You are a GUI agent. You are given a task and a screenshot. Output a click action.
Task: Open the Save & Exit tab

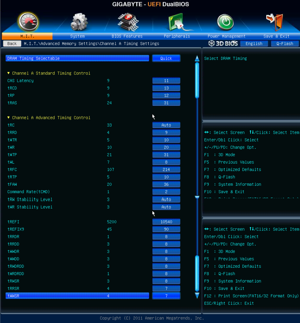[x=276, y=36]
